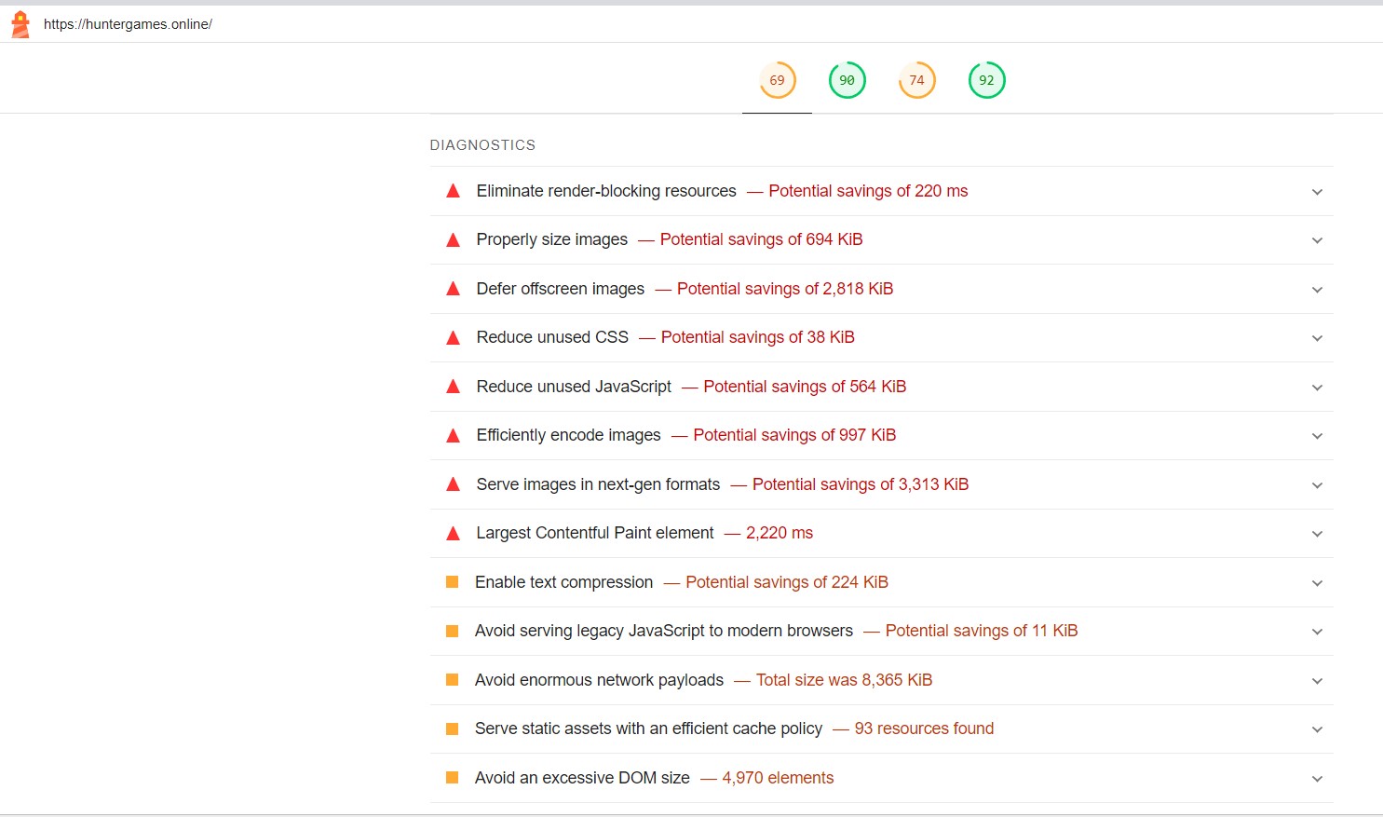Expand Properly size images chevron
The image size is (1383, 817).
[x=1317, y=240]
